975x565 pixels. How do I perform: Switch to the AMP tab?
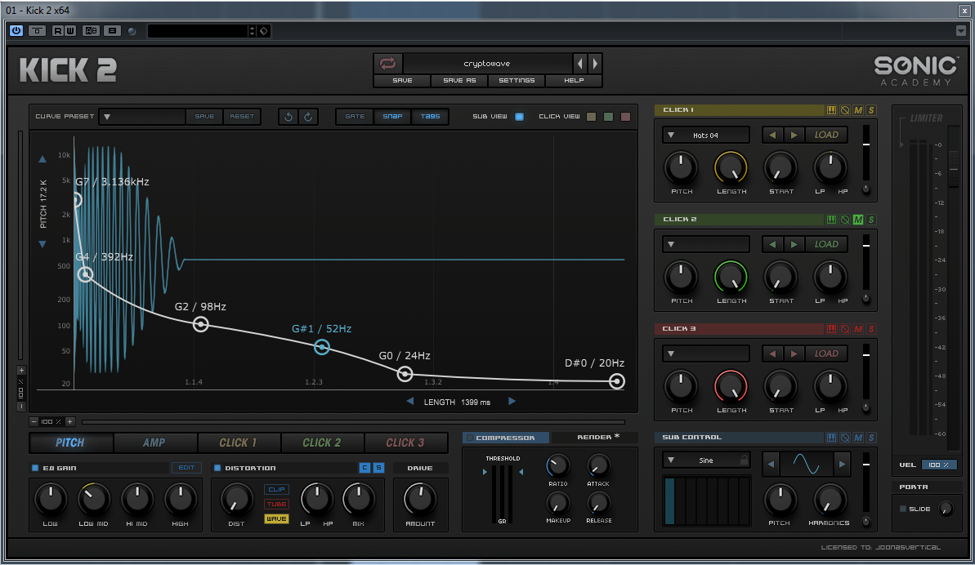point(154,443)
